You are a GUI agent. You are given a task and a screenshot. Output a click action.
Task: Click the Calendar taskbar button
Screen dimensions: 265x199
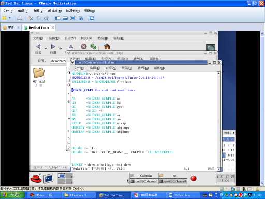pos(144,176)
